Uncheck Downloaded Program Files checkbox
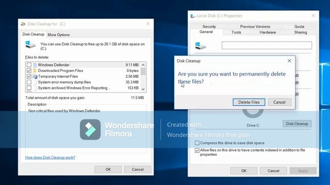330x185 pixels. [29, 70]
